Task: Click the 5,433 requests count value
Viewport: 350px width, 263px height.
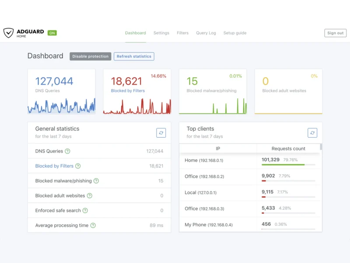Action: pyautogui.click(x=268, y=208)
